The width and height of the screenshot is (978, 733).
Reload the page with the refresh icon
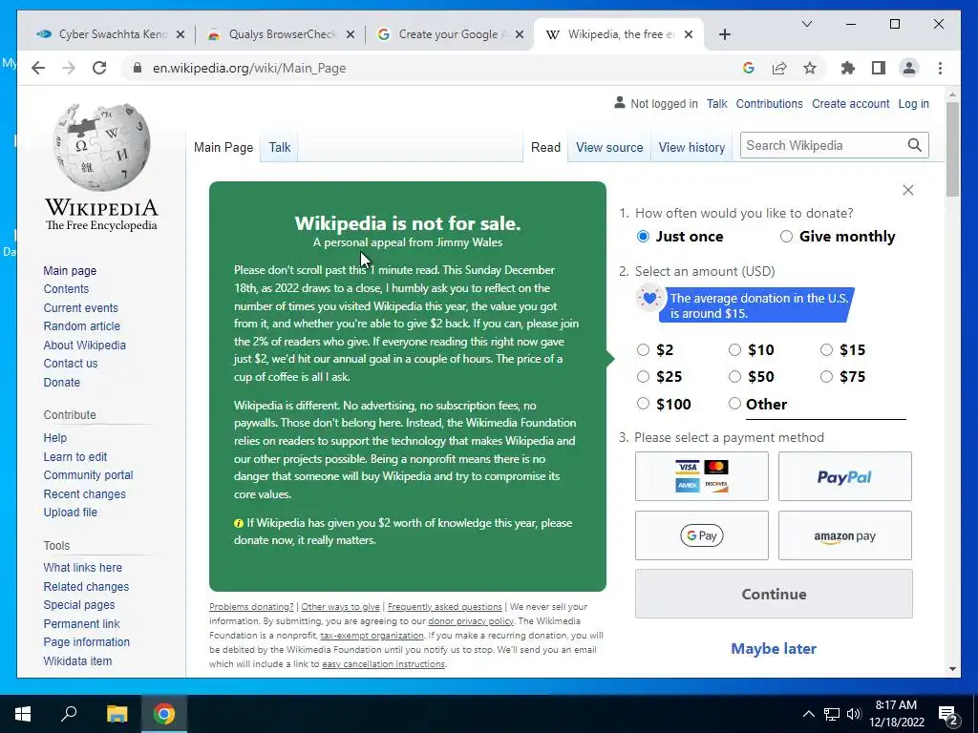point(99,68)
